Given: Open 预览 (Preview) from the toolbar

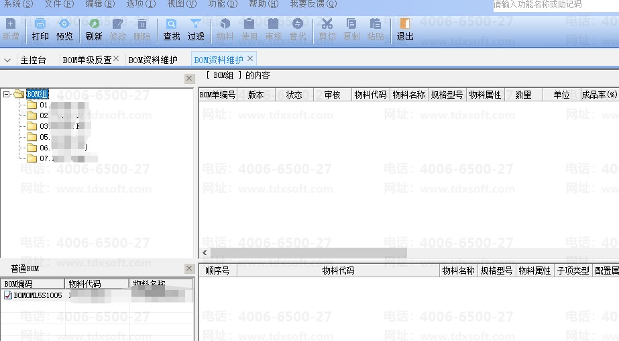Looking at the screenshot, I should (x=64, y=30).
